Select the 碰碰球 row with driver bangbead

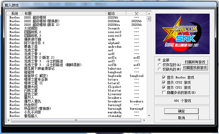(76, 72)
